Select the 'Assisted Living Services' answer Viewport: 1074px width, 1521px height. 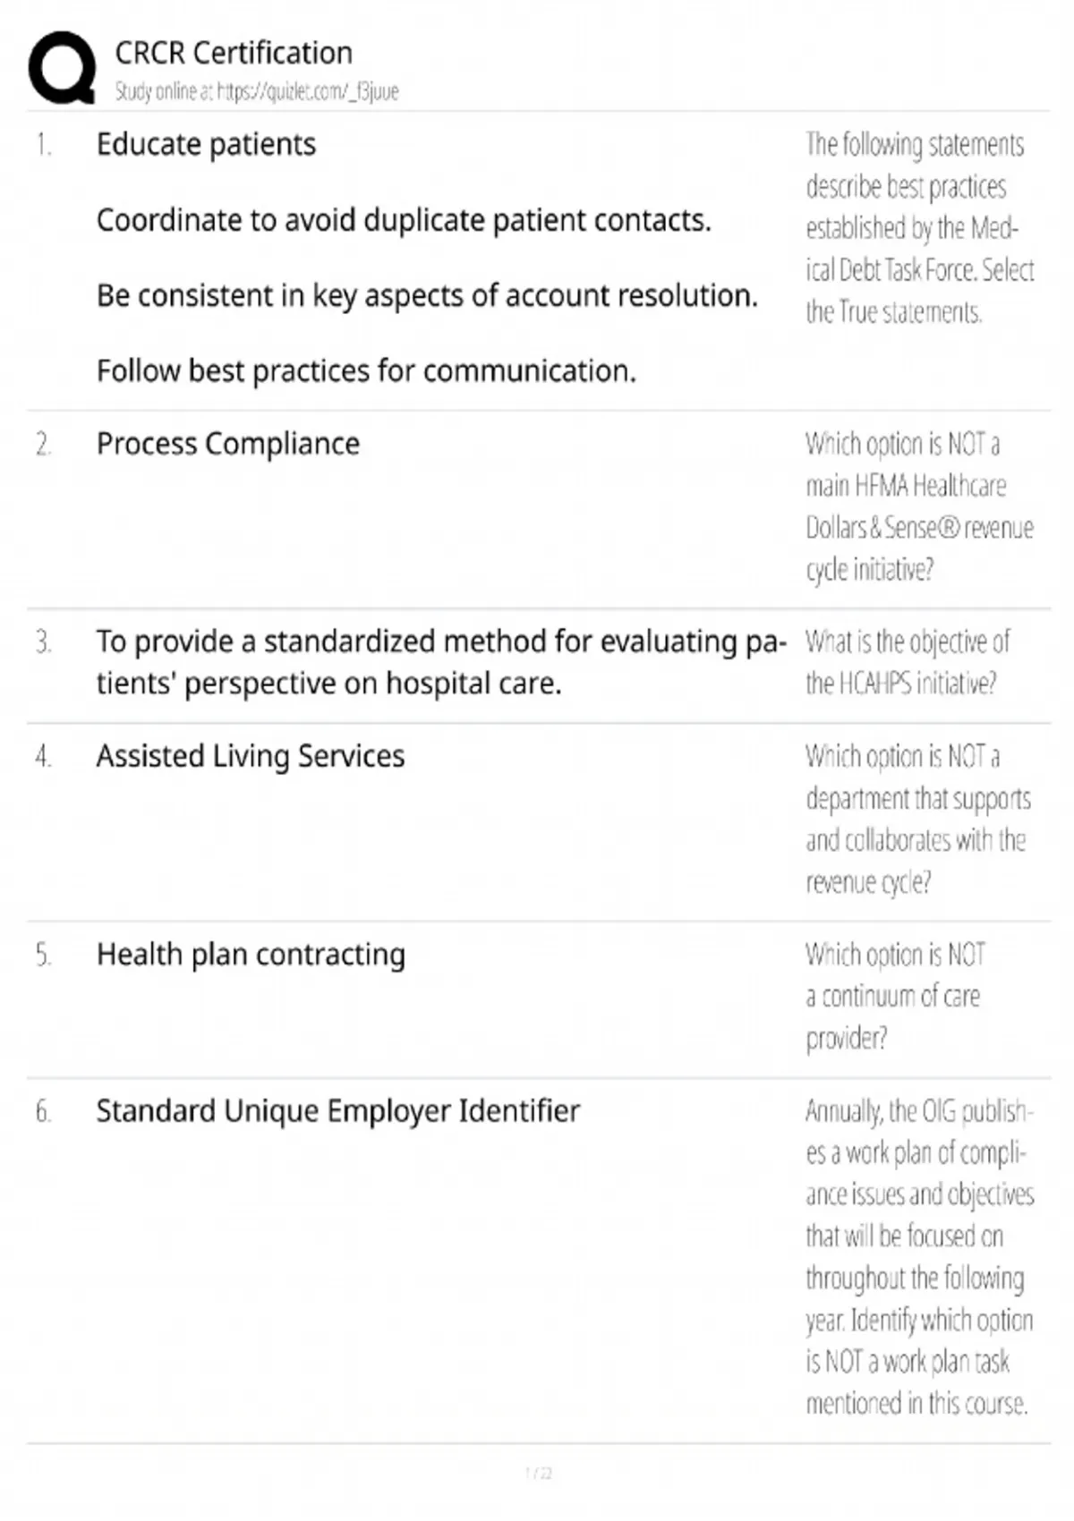pyautogui.click(x=251, y=756)
